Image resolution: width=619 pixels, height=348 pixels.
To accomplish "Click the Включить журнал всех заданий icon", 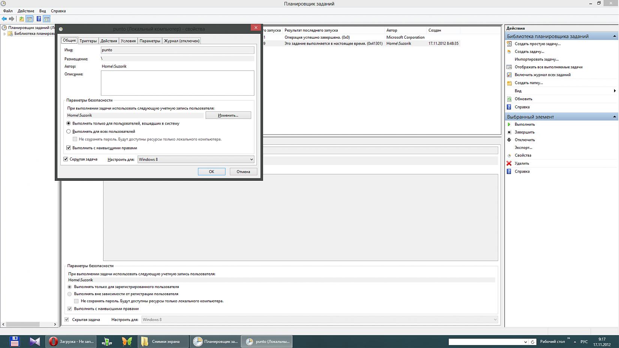I will pyautogui.click(x=509, y=75).
